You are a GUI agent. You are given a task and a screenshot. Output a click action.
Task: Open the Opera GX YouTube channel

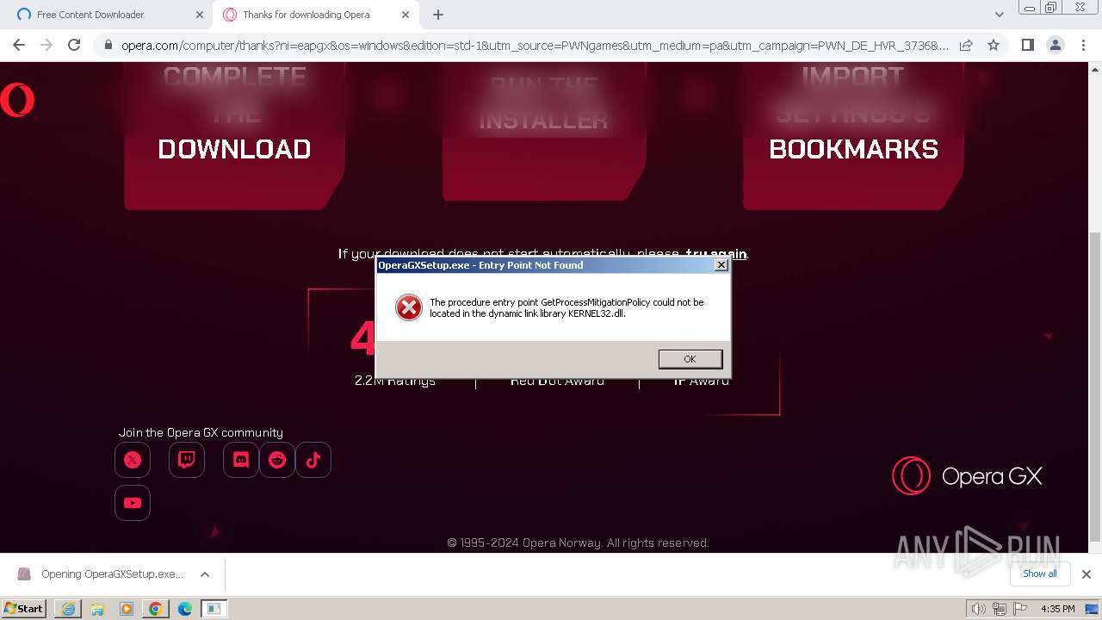pos(133,503)
